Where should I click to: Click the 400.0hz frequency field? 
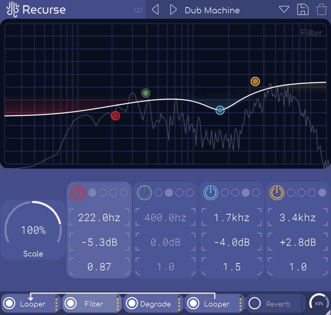[165, 218]
